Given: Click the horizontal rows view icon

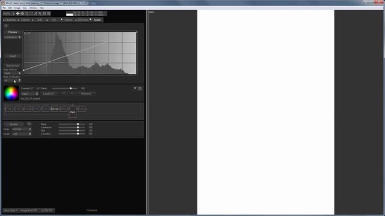Looking at the screenshot, I should point(49,13).
